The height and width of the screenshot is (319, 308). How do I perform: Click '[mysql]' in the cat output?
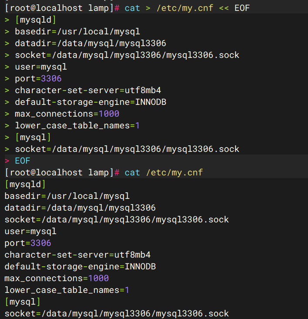(22, 302)
